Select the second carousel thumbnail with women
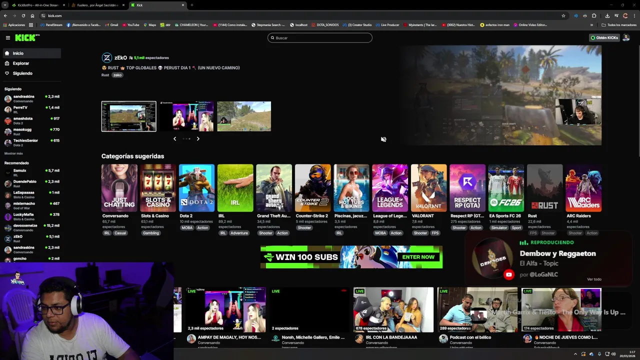Image resolution: width=640 pixels, height=360 pixels. point(186,116)
